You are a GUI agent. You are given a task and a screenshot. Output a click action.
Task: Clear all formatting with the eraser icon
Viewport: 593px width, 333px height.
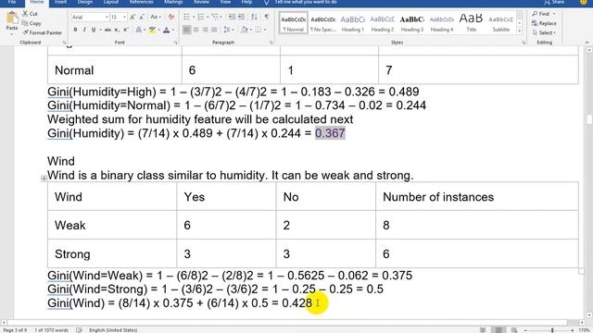tap(171, 17)
